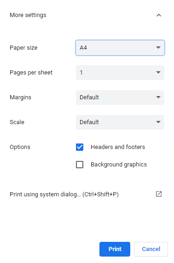
Task: Click the external-link icon for system dialog
Action: 159,194
